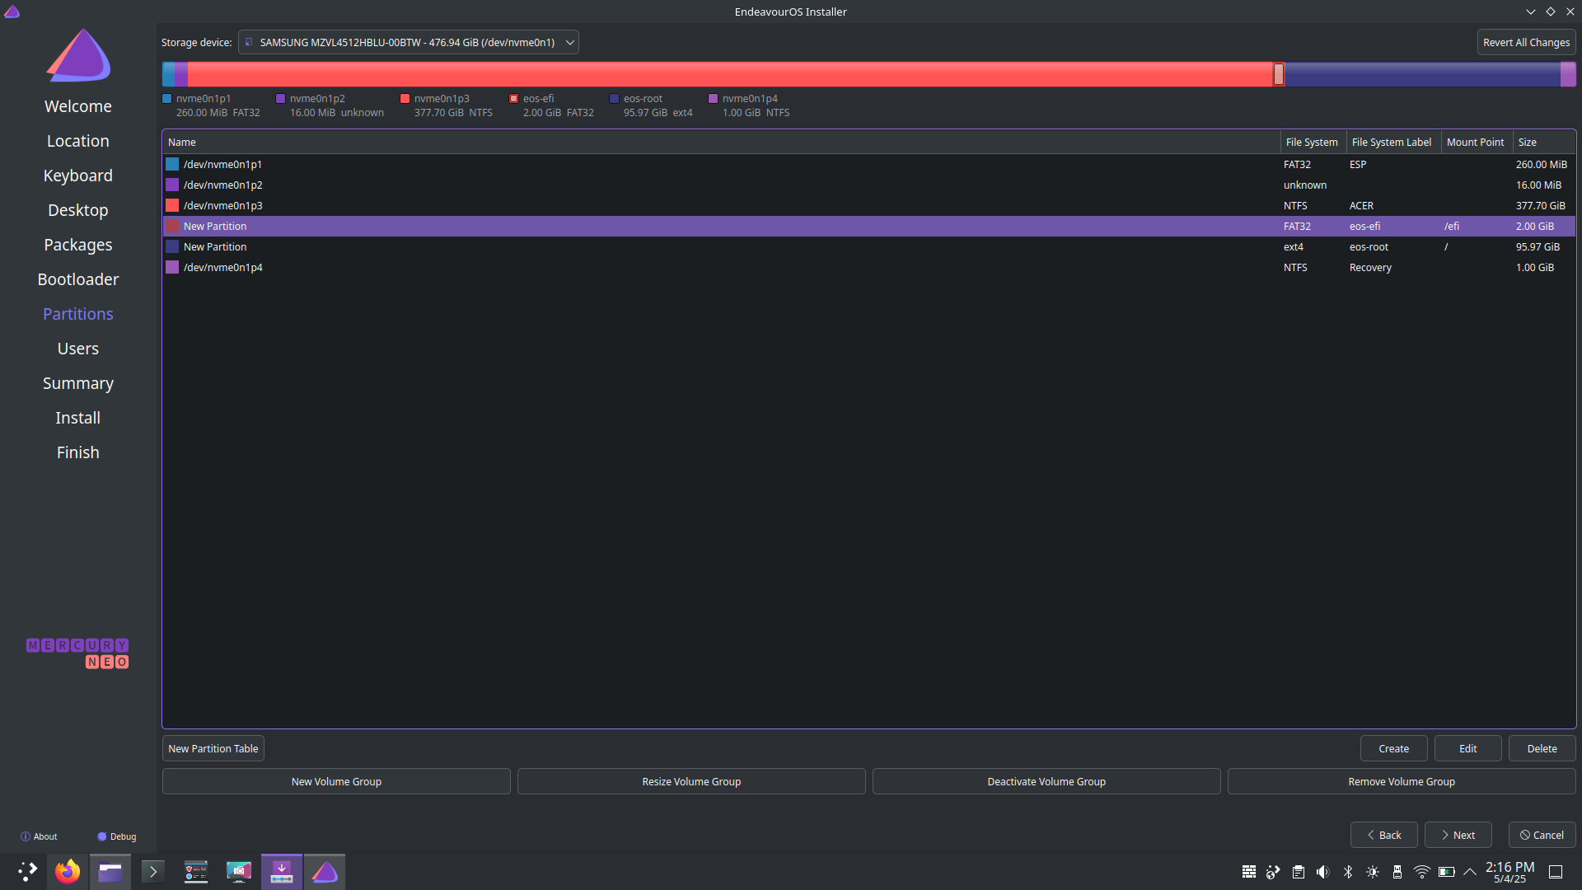Click the Bootloader step in sidebar
The height and width of the screenshot is (890, 1582).
click(x=78, y=279)
